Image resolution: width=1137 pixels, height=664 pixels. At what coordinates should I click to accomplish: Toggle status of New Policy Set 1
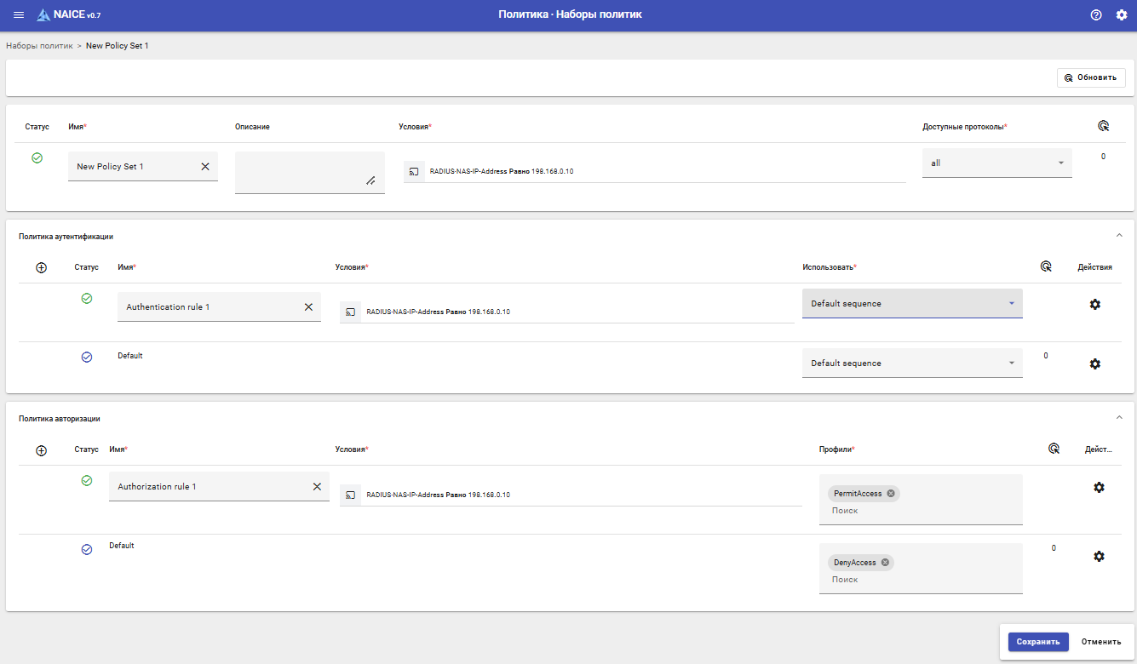(x=37, y=157)
